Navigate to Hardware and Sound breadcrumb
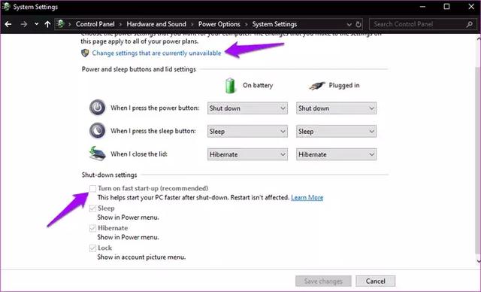Screen dimensions: 481x292 click(156, 24)
